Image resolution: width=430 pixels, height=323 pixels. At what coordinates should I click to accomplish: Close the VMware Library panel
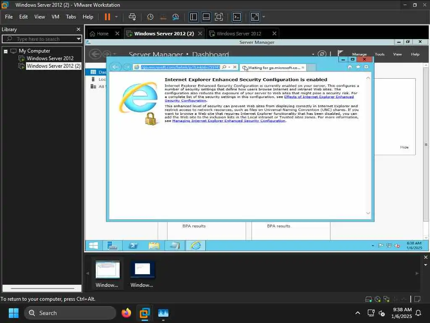coord(79,29)
